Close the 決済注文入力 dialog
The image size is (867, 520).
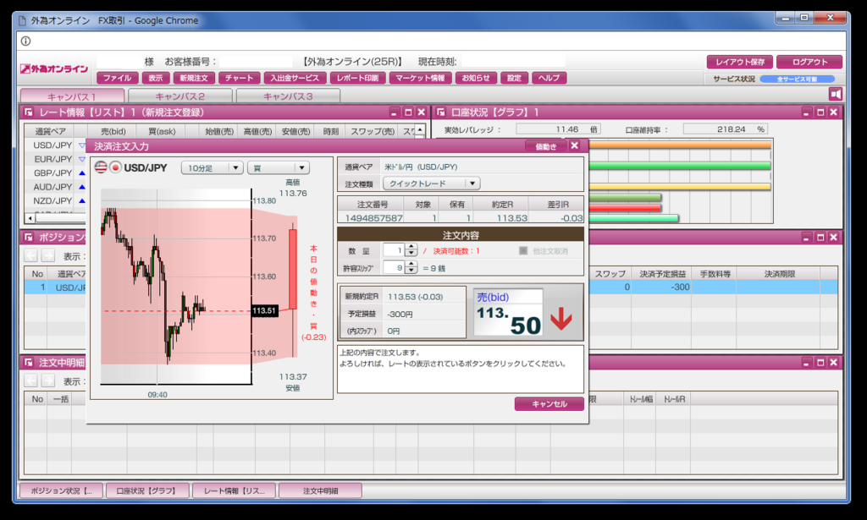(575, 145)
